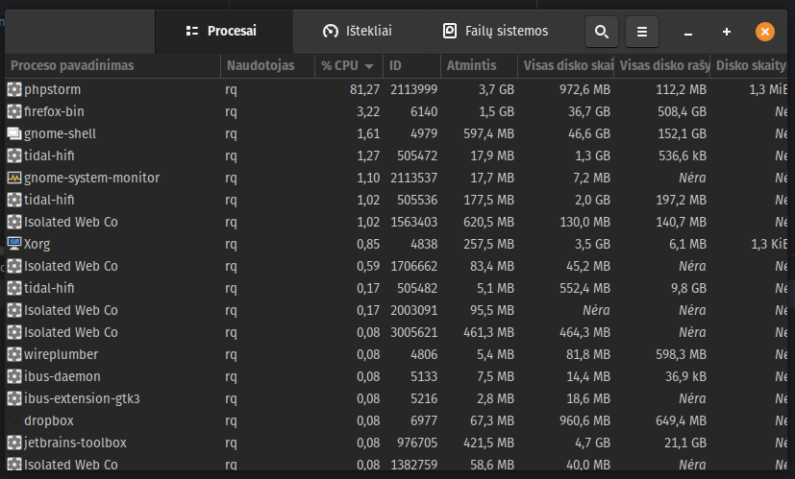Click the gnome-shell process icon

pyautogui.click(x=14, y=134)
